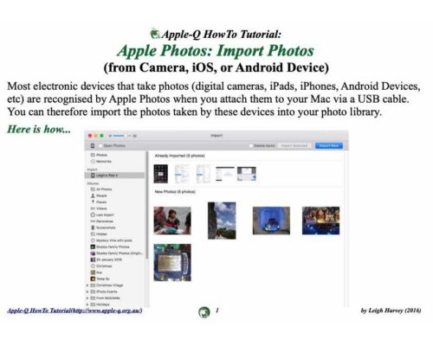Select the fifth already-imported thumbnail

coord(247,174)
